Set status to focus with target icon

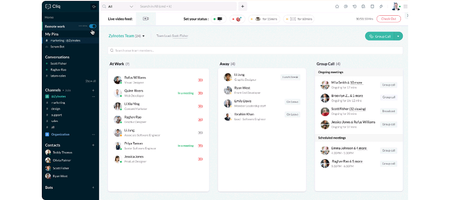237,19
